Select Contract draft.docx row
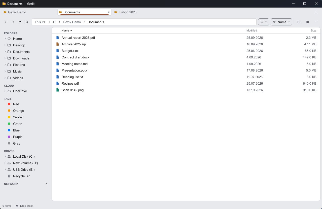Viewport: 322px width, 209px height. point(186,57)
